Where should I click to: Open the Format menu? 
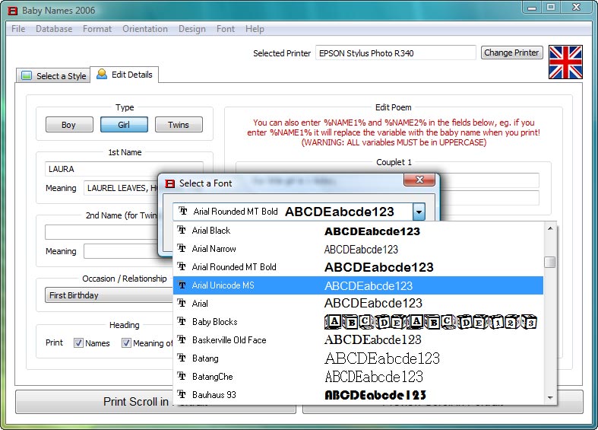coord(97,29)
